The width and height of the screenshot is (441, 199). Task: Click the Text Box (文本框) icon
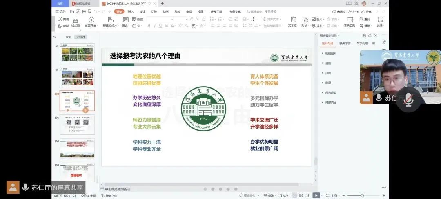(293, 20)
